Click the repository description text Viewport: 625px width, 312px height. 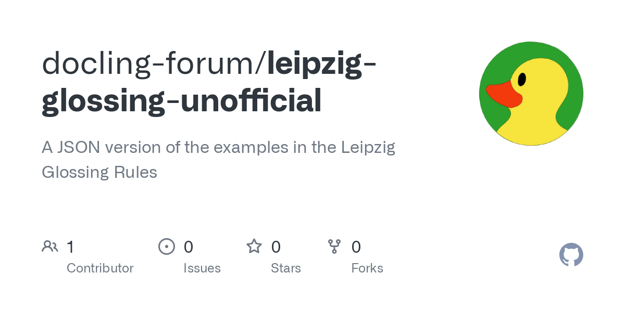pyautogui.click(x=219, y=159)
